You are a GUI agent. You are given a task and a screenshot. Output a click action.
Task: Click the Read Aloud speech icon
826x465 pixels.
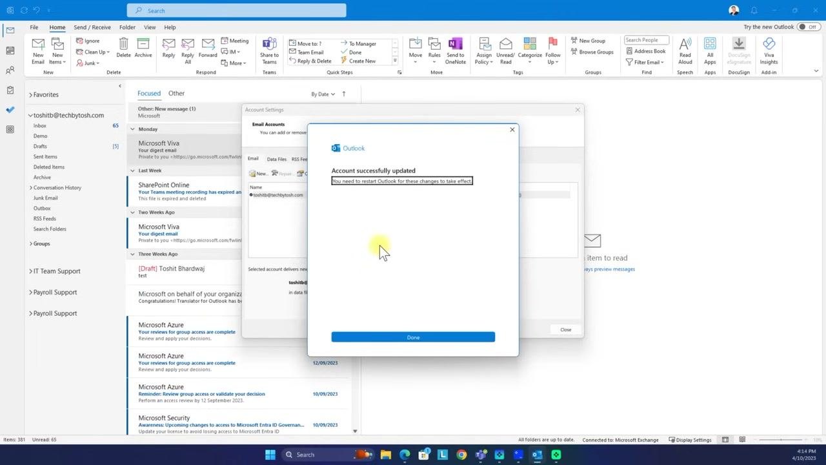685,51
